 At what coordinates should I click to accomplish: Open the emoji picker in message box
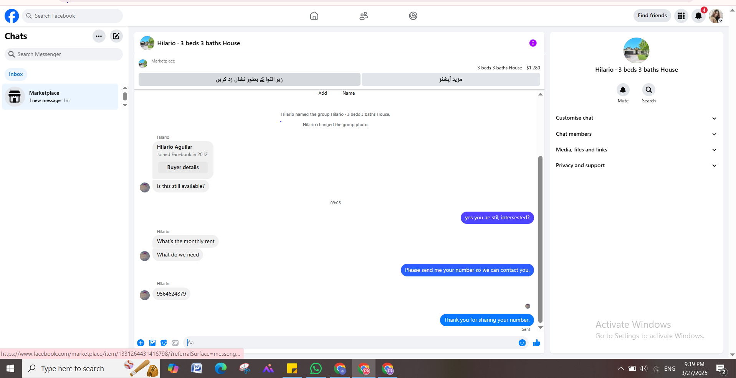pos(522,343)
